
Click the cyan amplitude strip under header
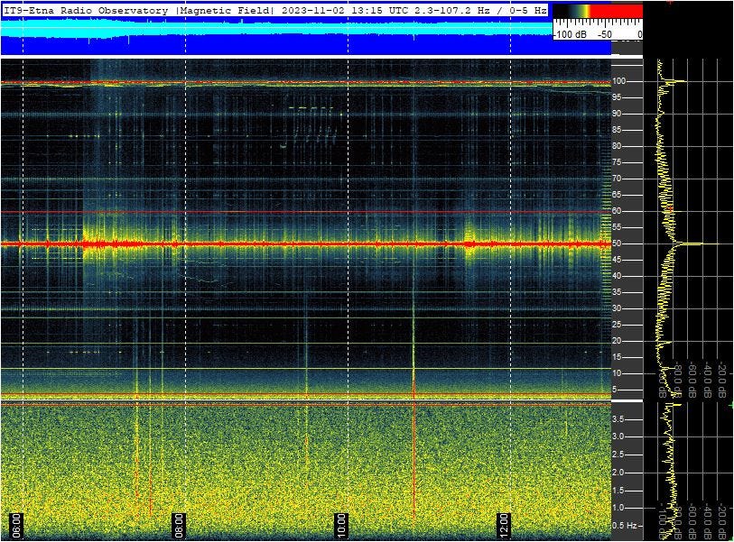click(276, 29)
